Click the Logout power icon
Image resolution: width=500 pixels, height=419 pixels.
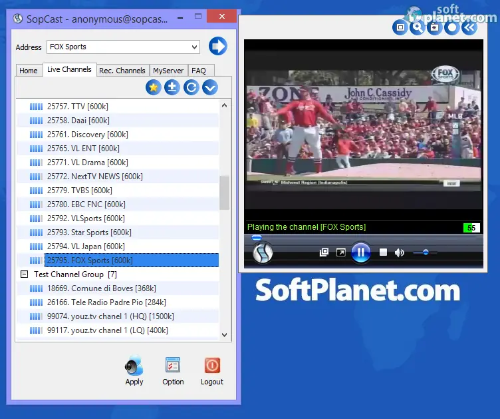tap(212, 365)
